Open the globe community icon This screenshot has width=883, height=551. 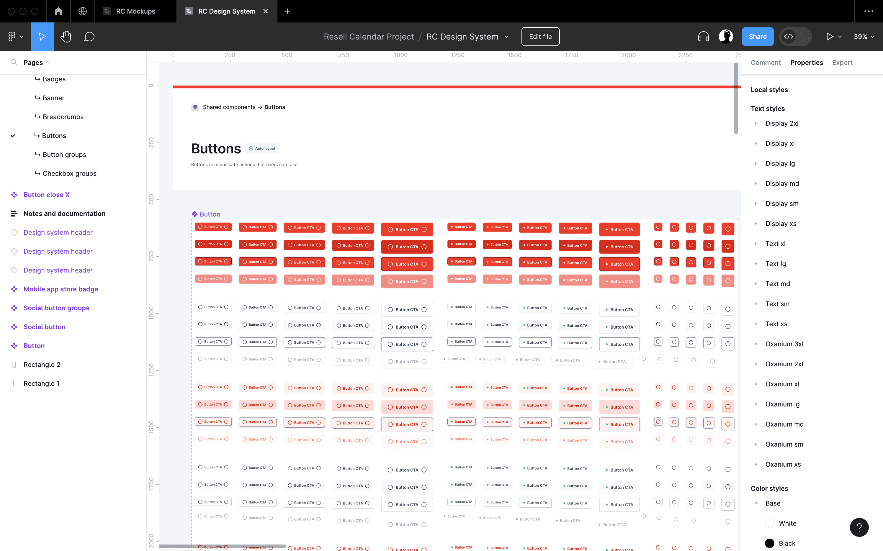tap(83, 11)
